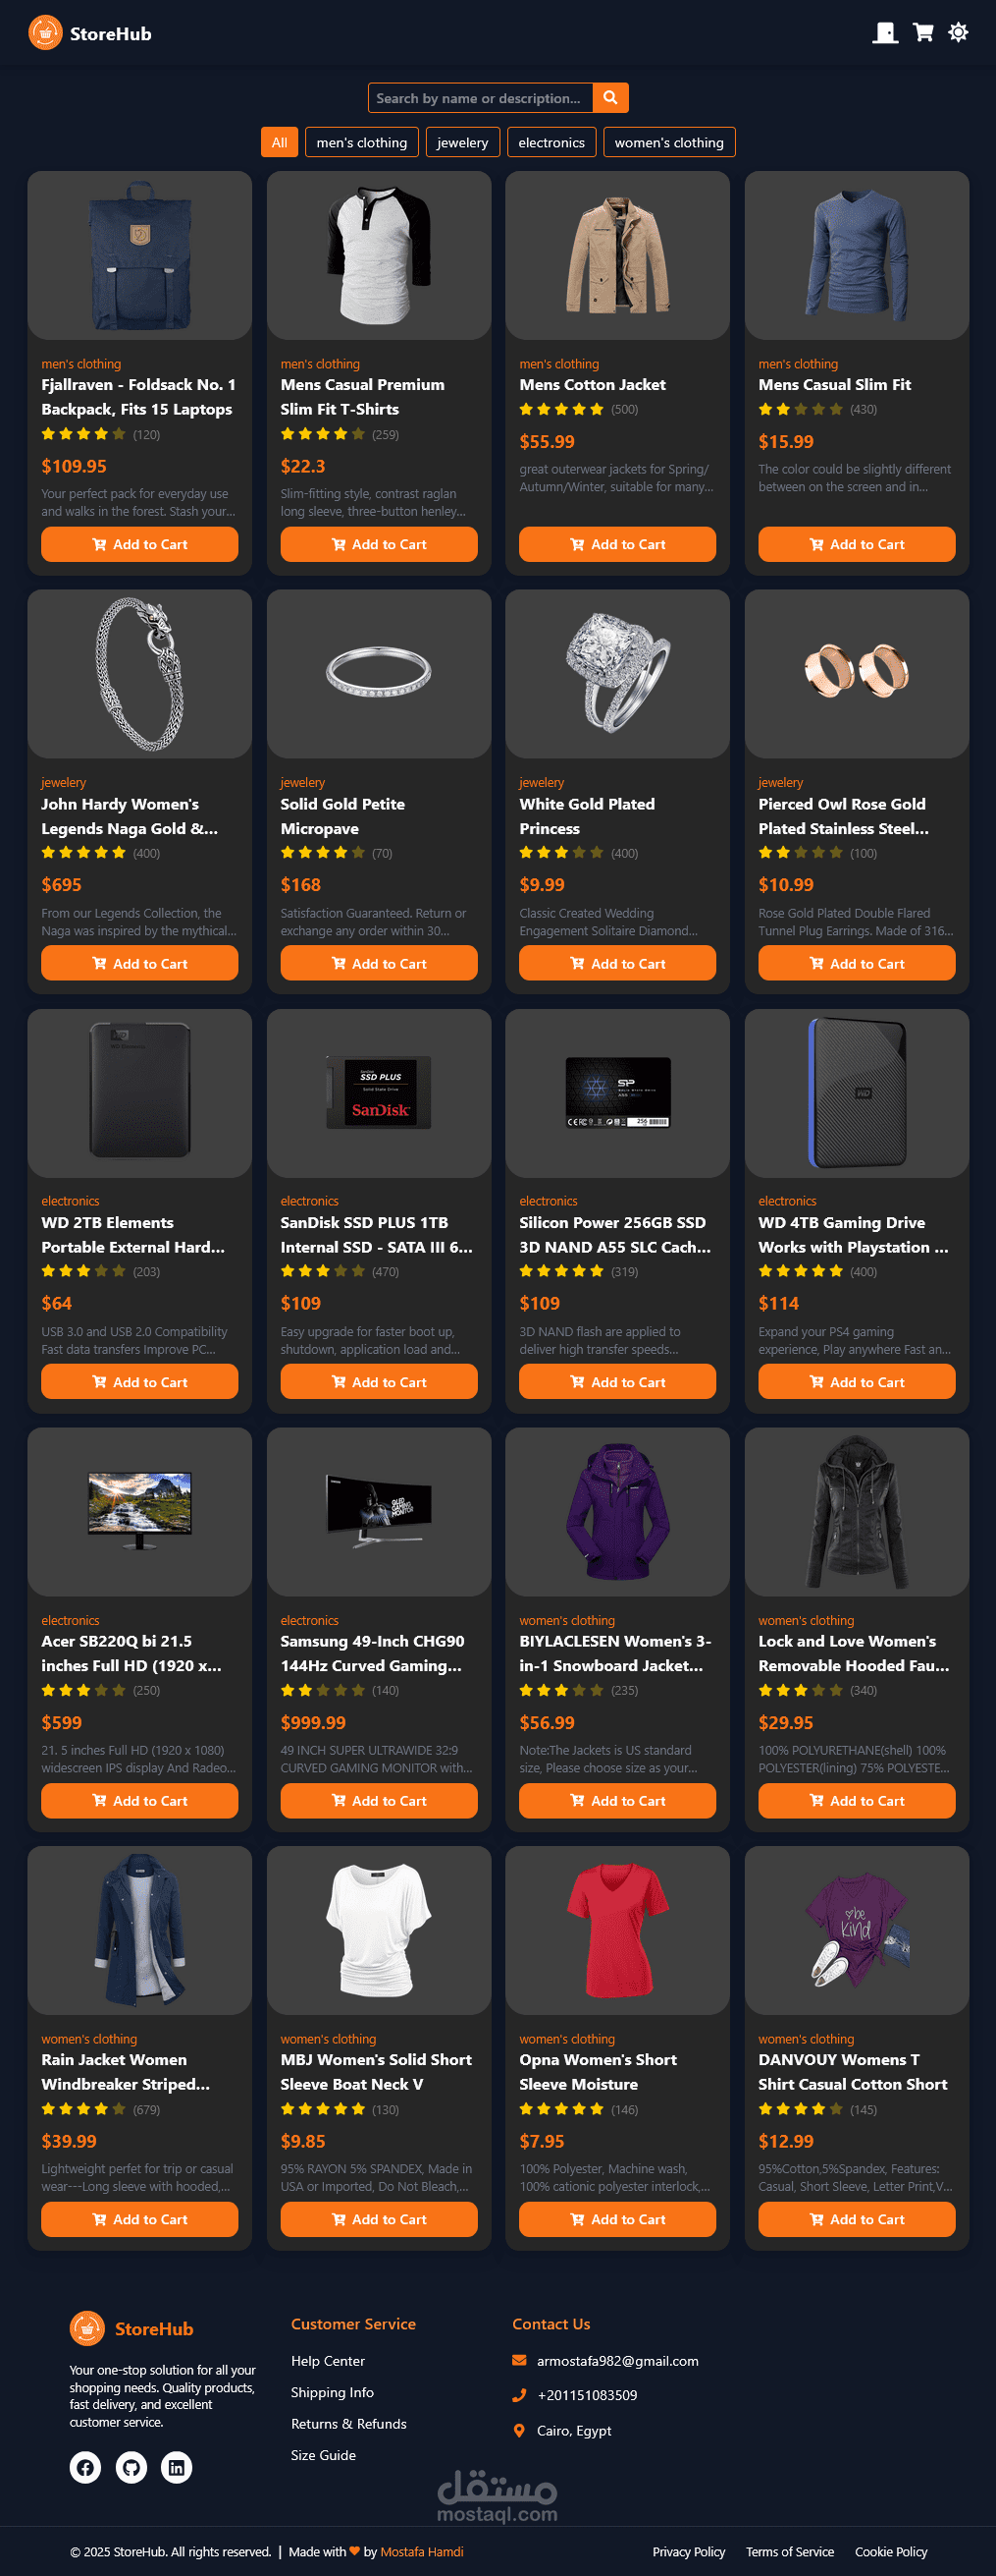Open the LinkedIn icon in footer
The width and height of the screenshot is (996, 2576).
(177, 2467)
